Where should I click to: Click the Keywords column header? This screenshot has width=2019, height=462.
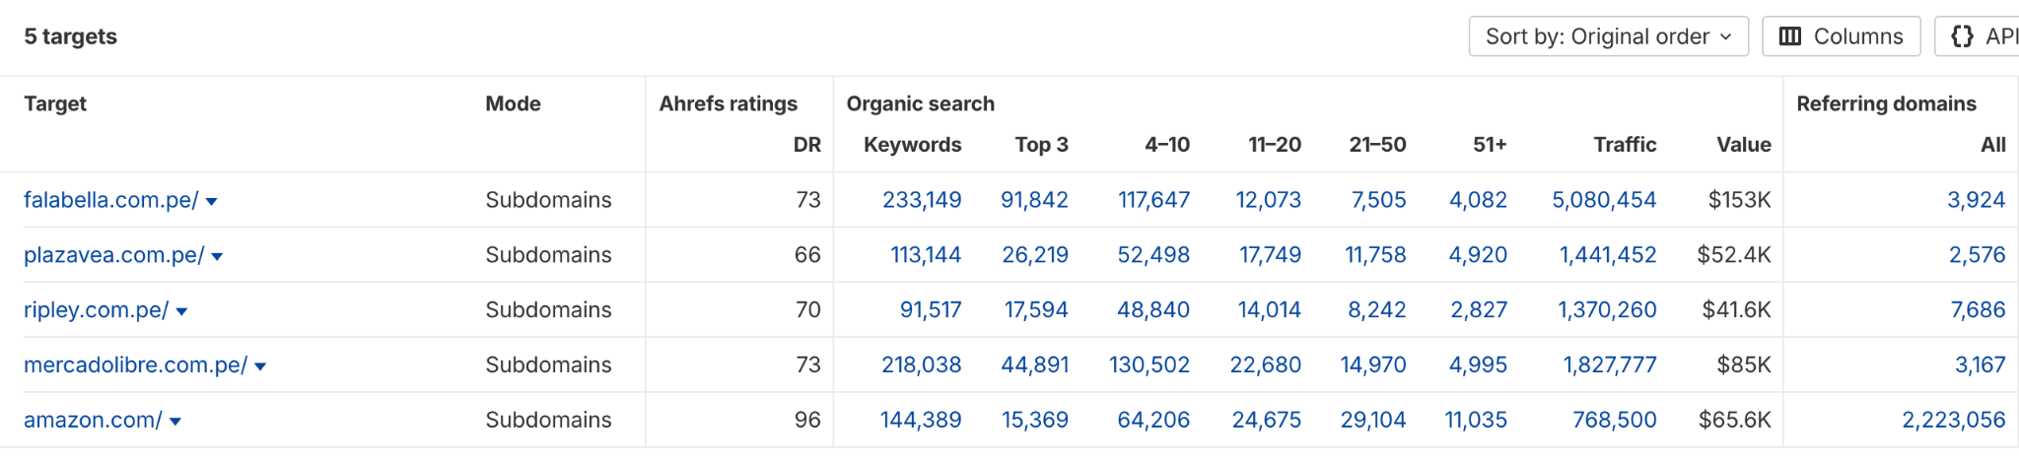coord(913,145)
